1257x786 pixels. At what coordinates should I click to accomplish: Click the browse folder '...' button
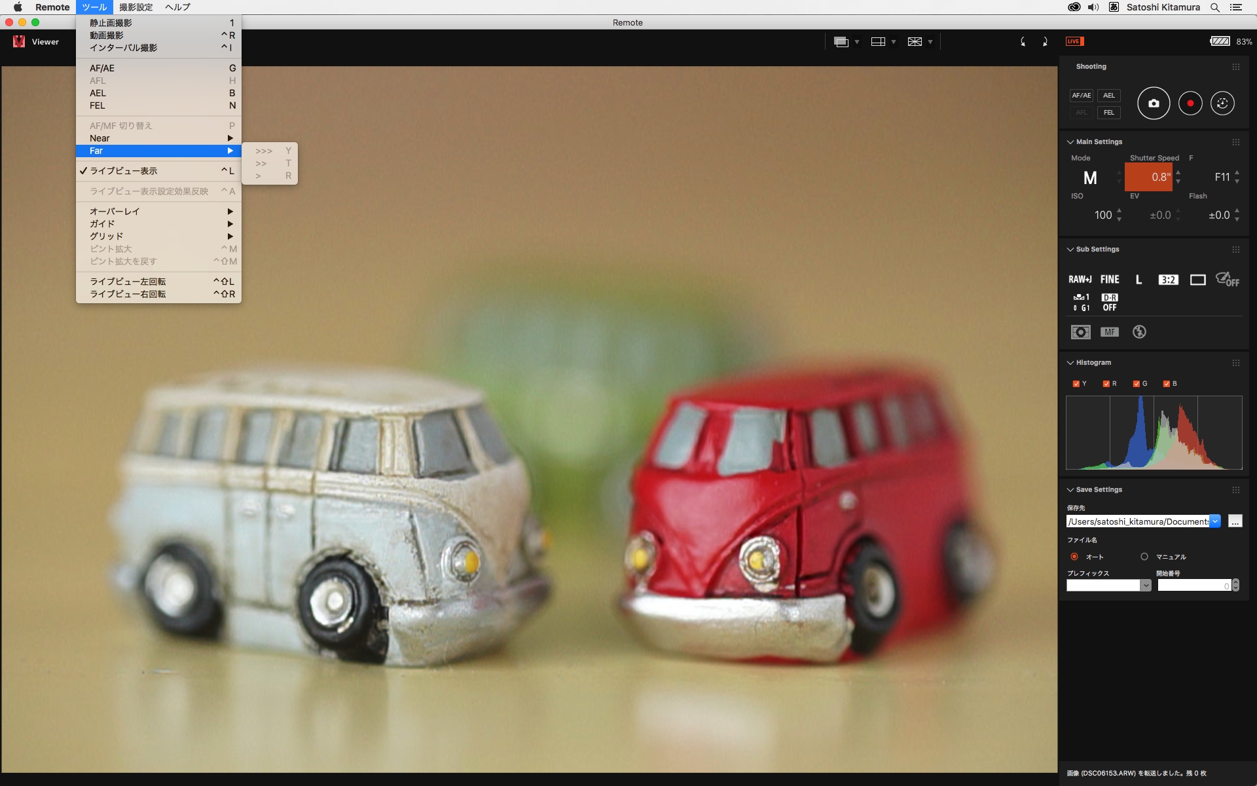coord(1235,521)
